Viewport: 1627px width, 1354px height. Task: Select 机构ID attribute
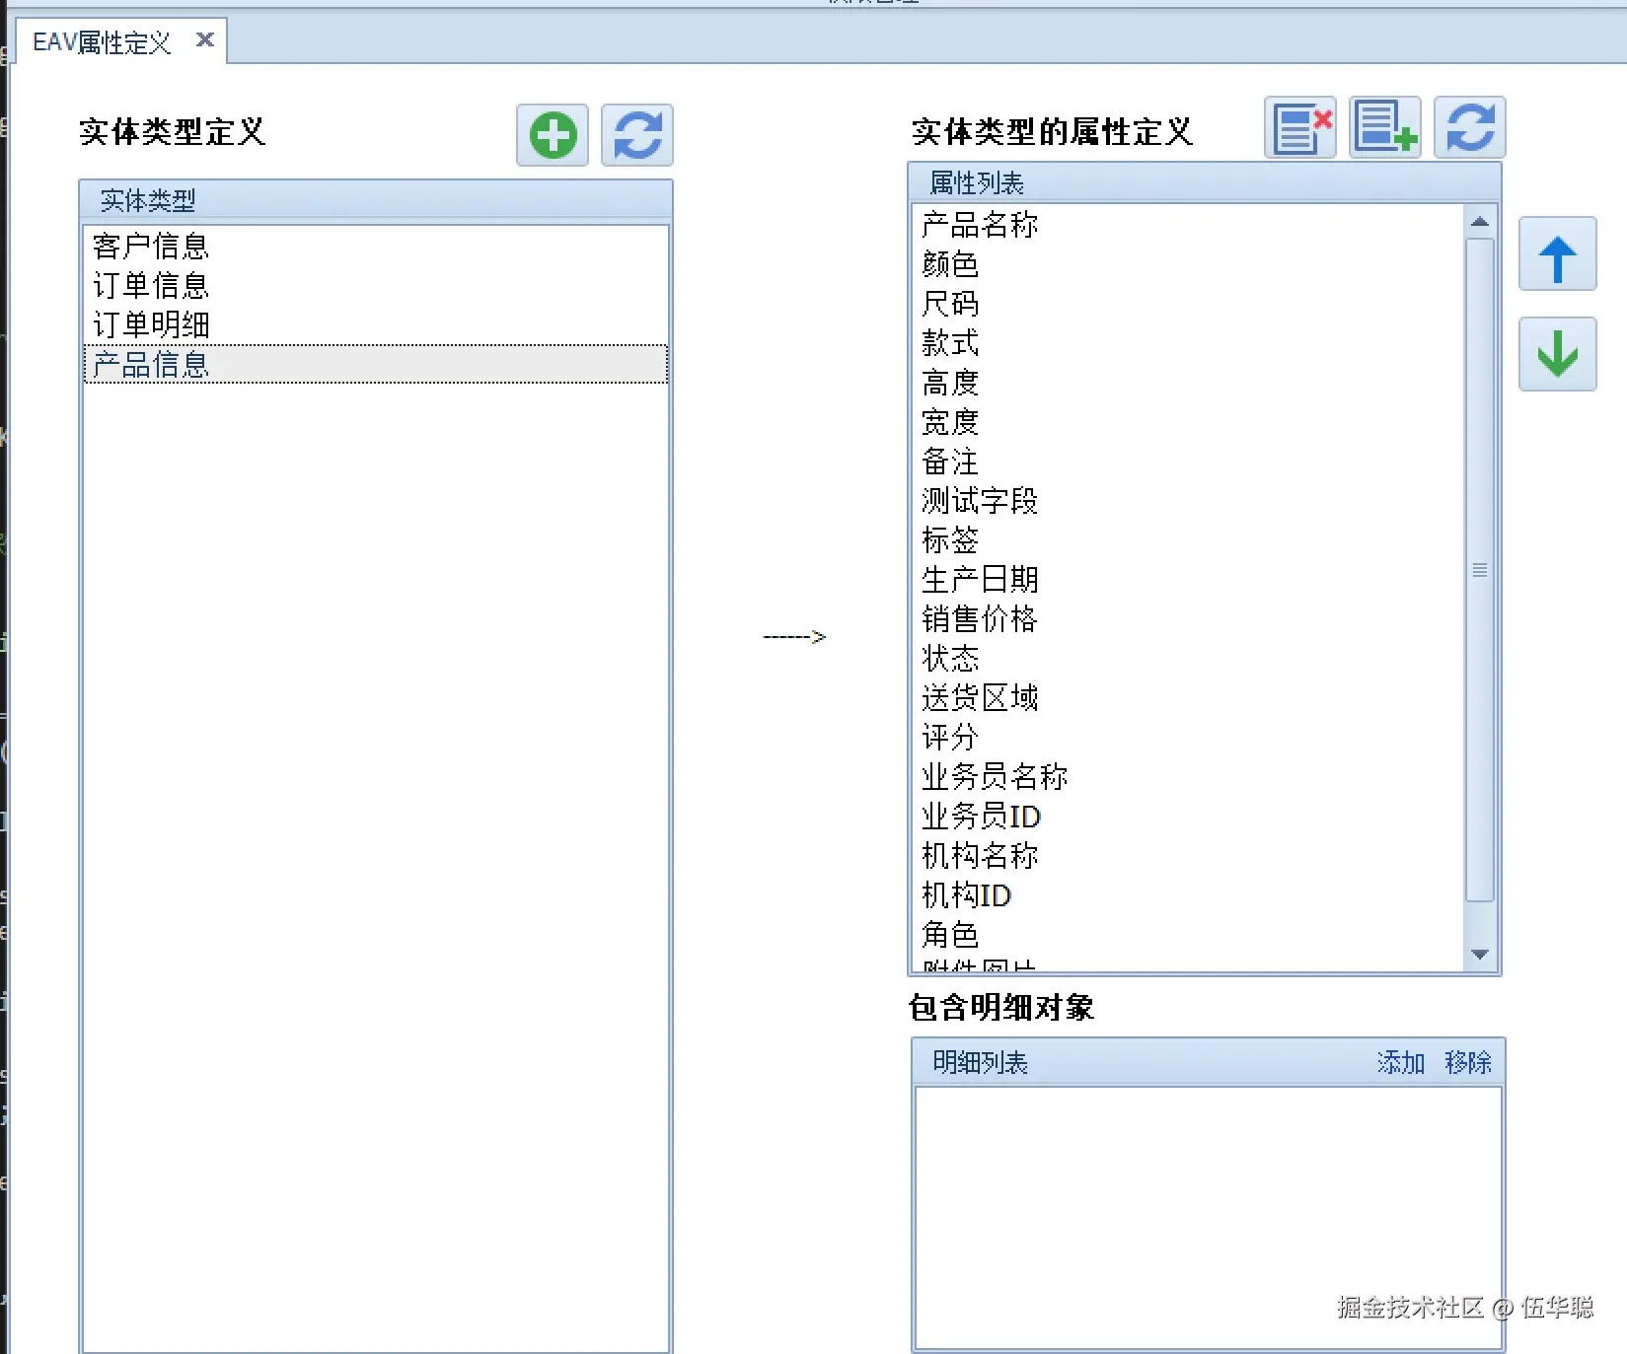[1188, 895]
